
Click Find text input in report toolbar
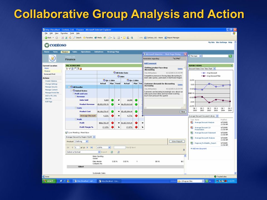pos(120,147)
